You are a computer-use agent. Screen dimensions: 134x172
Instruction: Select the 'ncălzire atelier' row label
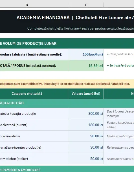click(34, 136)
